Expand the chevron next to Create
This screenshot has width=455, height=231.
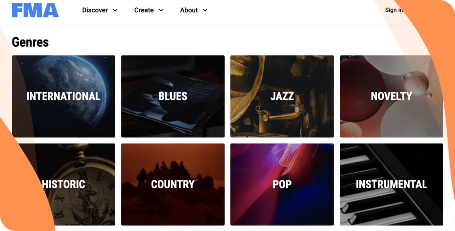click(x=162, y=11)
